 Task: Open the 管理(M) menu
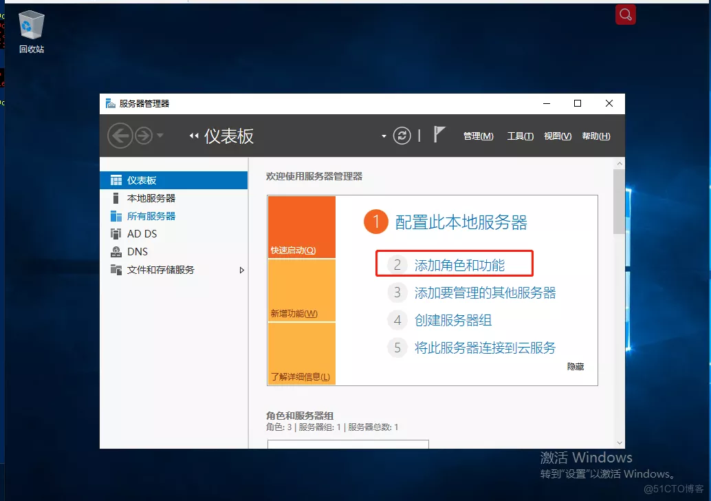pos(478,136)
